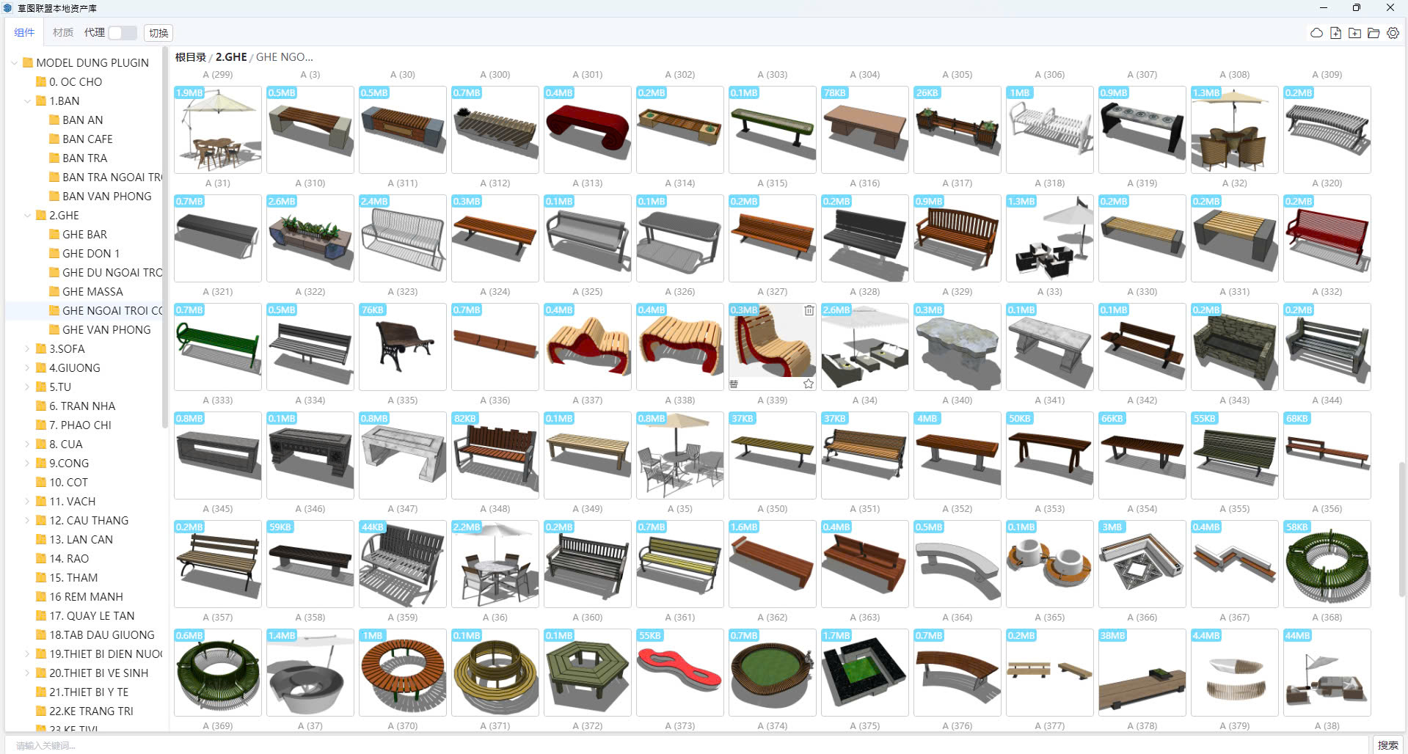Screen dimensions: 1408x754
Task: Open the GHE BAR folder in tree
Action: click(84, 235)
